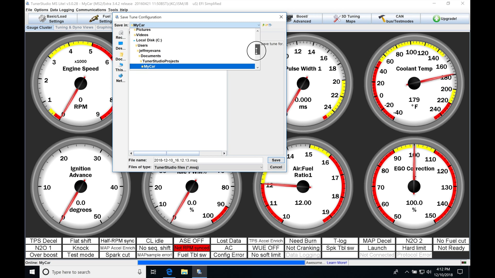Select TunerStudioProjects in folder list
The width and height of the screenshot is (495, 278).
tap(160, 61)
